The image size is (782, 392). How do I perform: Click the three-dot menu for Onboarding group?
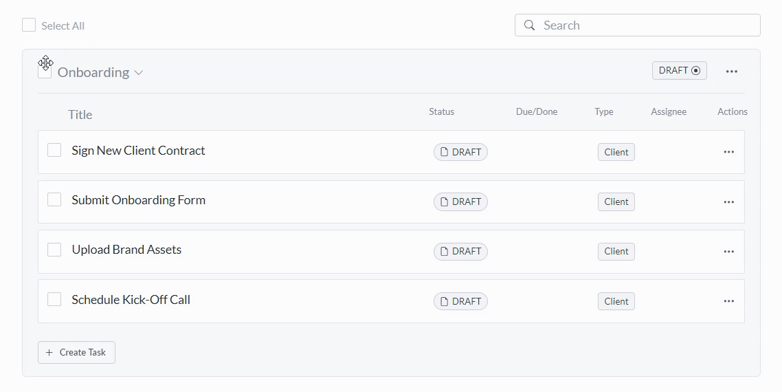[x=731, y=72]
